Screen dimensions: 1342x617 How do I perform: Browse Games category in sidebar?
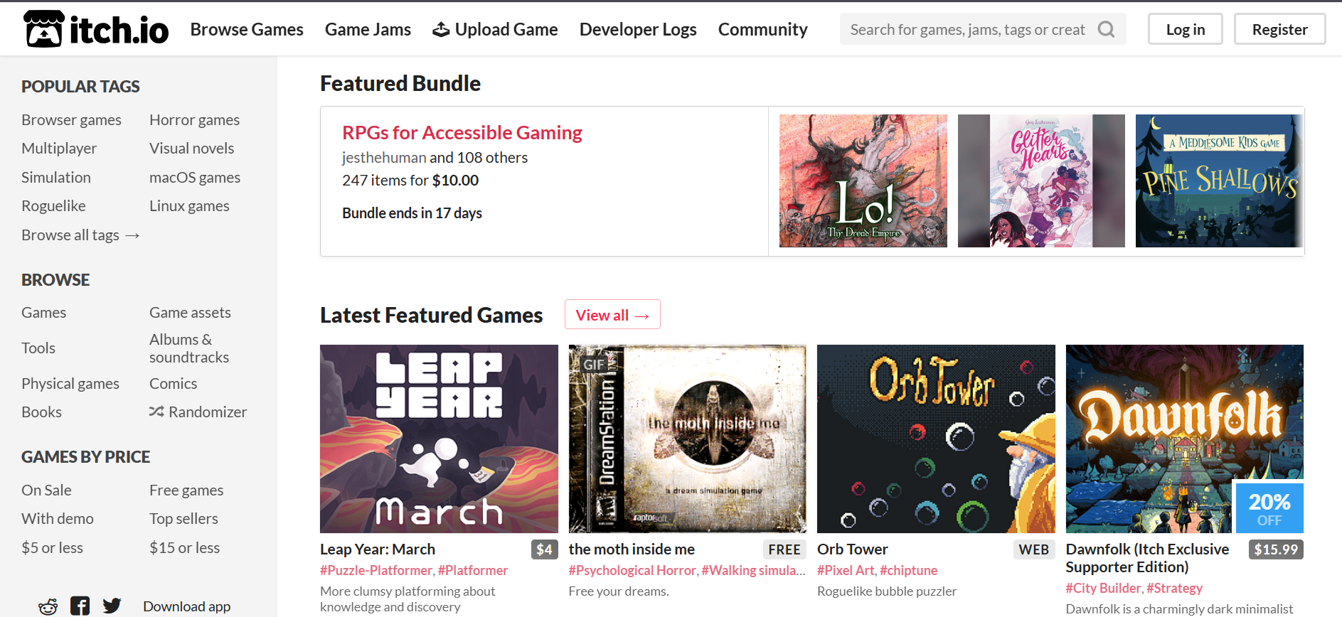tap(43, 313)
